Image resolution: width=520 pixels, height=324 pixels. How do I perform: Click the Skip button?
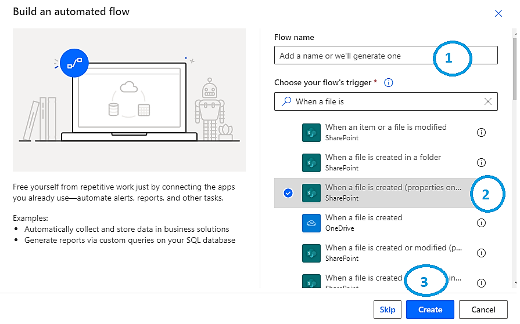pyautogui.click(x=388, y=310)
